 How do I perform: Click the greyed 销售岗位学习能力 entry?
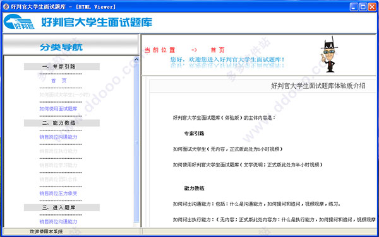click(58, 165)
